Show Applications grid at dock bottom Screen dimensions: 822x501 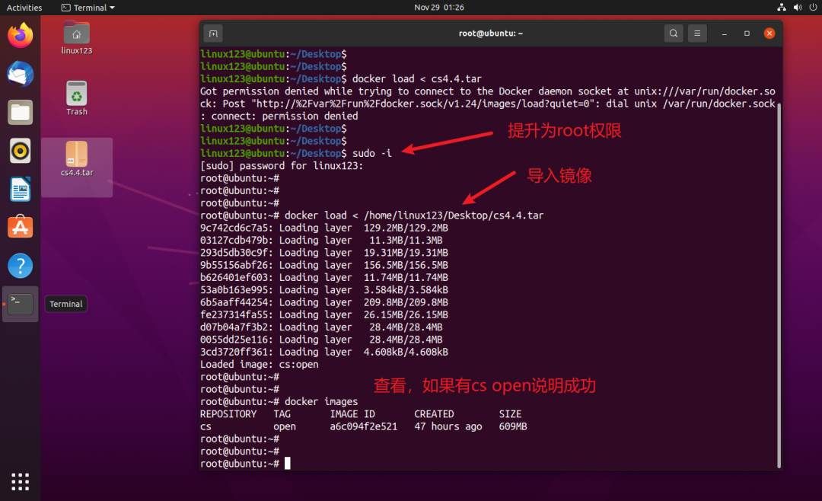[x=20, y=482]
